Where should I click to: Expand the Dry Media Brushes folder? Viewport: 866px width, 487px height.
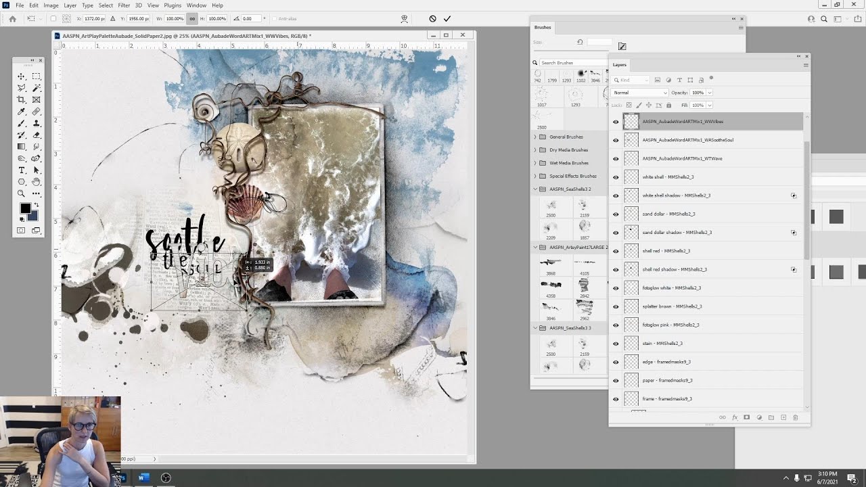click(x=535, y=149)
